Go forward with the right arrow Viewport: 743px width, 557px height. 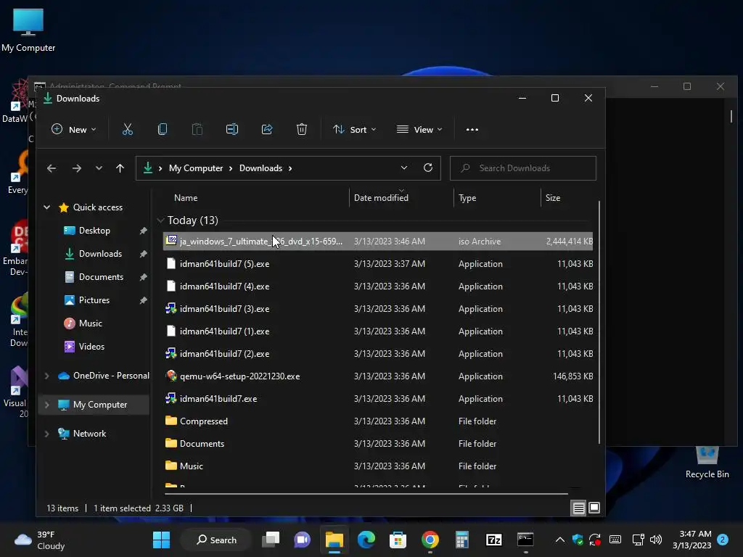77,168
